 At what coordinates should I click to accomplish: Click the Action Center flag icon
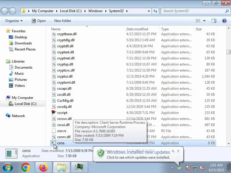(187, 168)
